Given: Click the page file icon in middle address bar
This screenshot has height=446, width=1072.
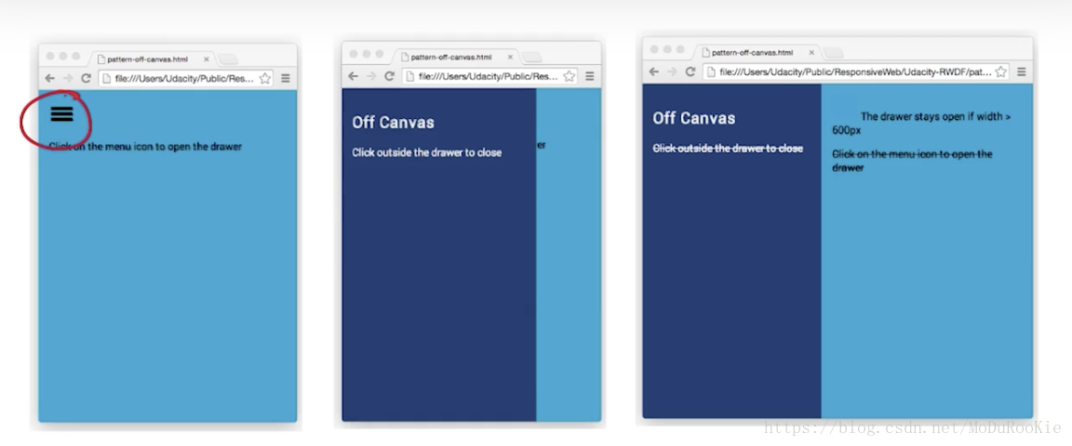Looking at the screenshot, I should pos(410,76).
